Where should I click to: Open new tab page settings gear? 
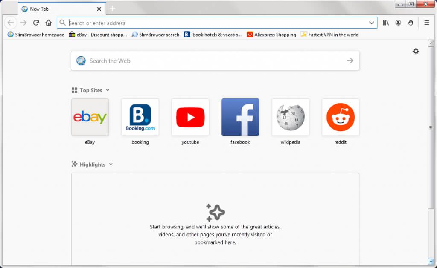pyautogui.click(x=416, y=51)
